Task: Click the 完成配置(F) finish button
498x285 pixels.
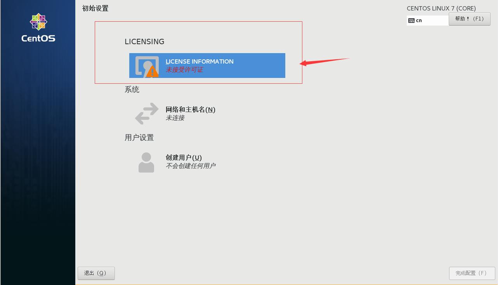Action: coord(472,273)
